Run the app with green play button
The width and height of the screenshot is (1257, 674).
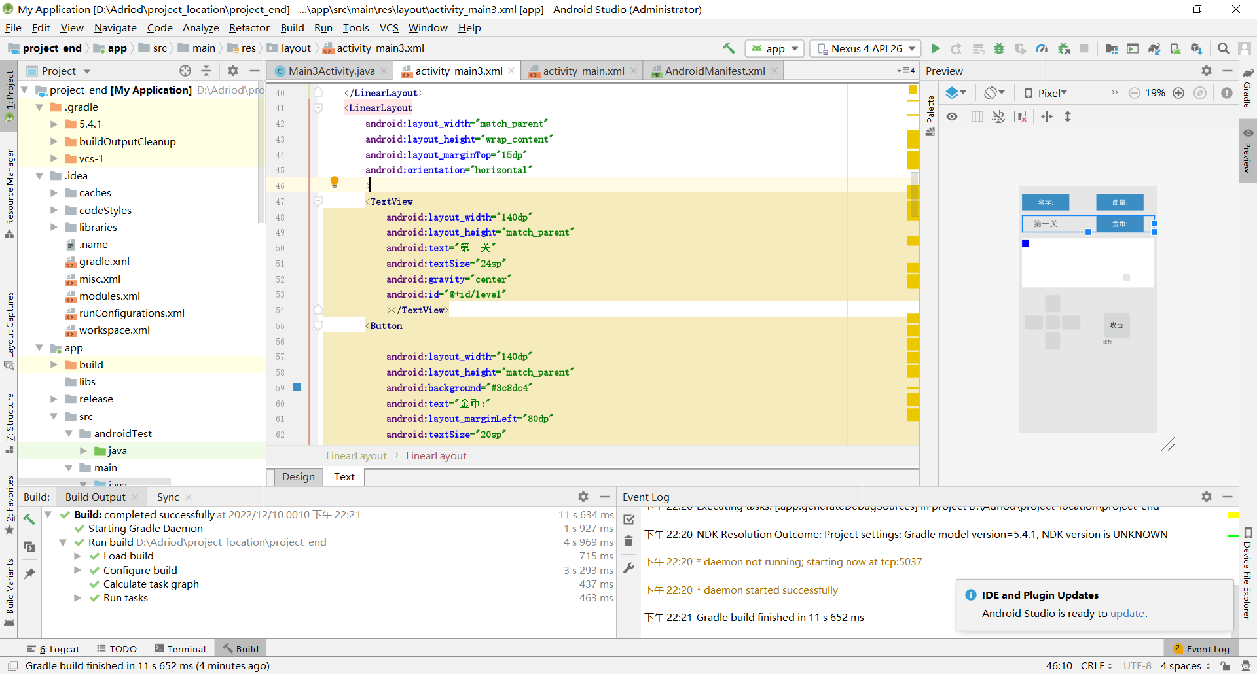point(936,48)
